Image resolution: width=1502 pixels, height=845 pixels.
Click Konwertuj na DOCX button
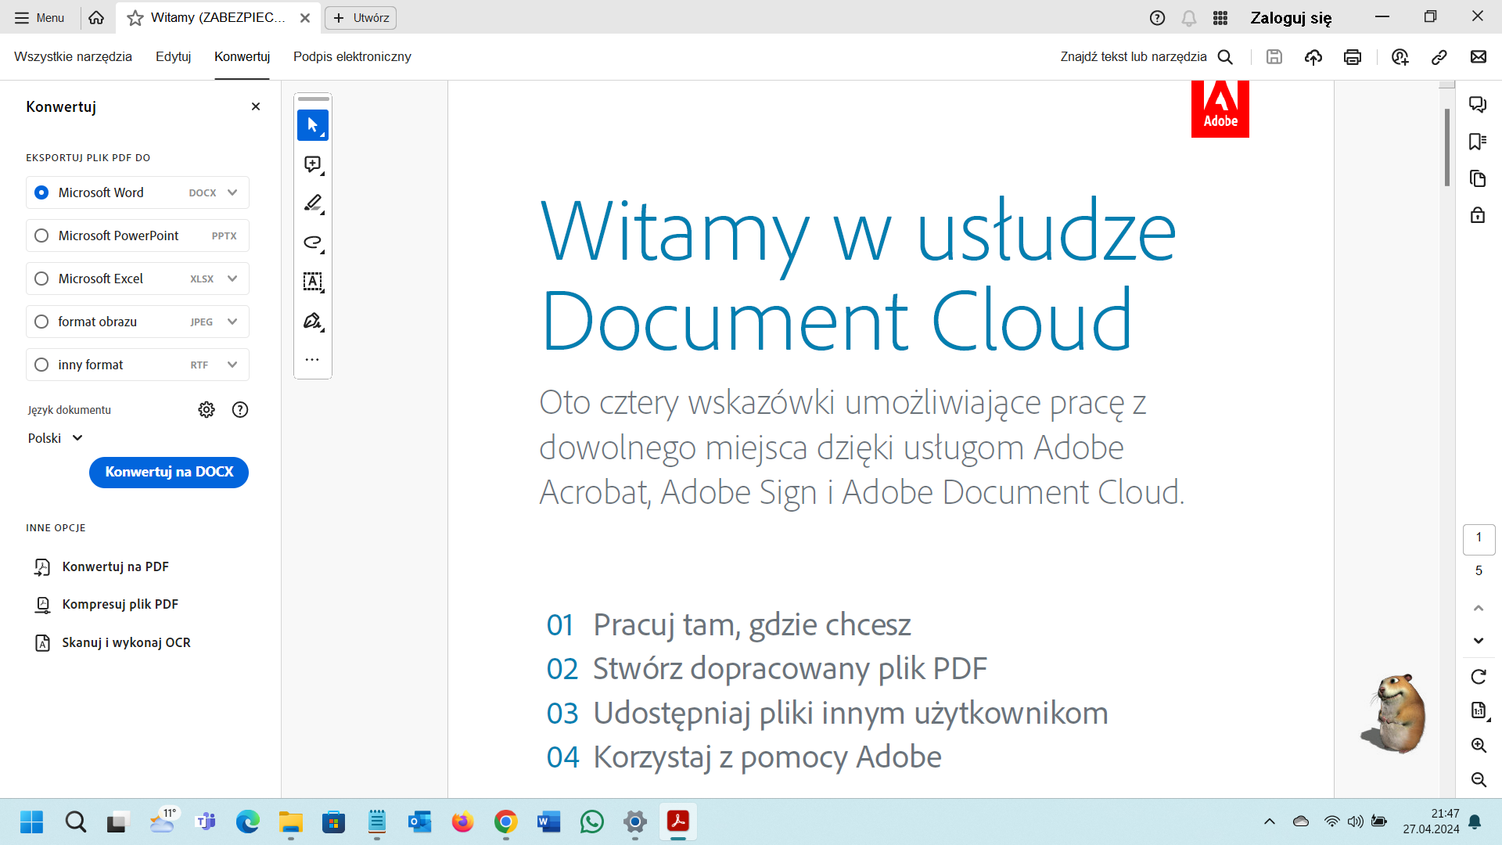click(x=169, y=472)
